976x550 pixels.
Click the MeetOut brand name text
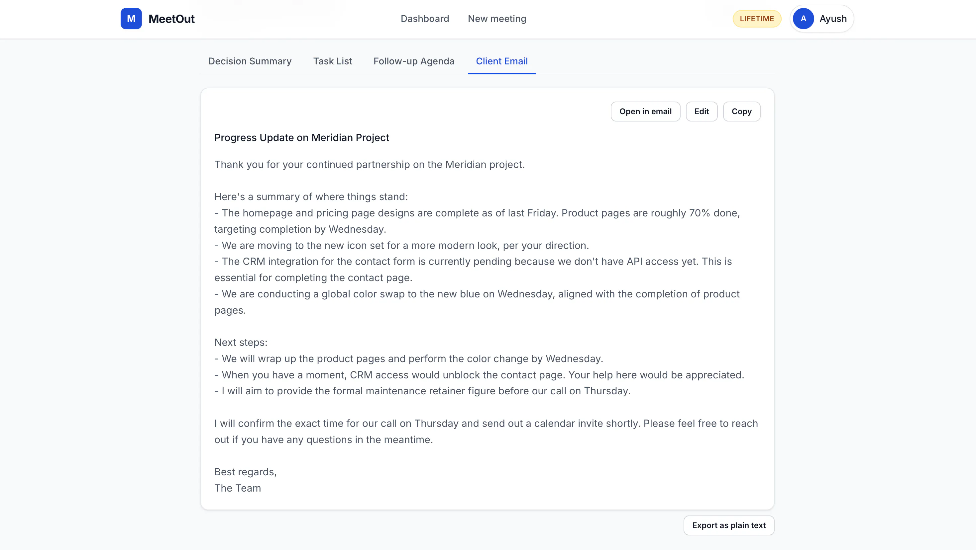pos(171,19)
